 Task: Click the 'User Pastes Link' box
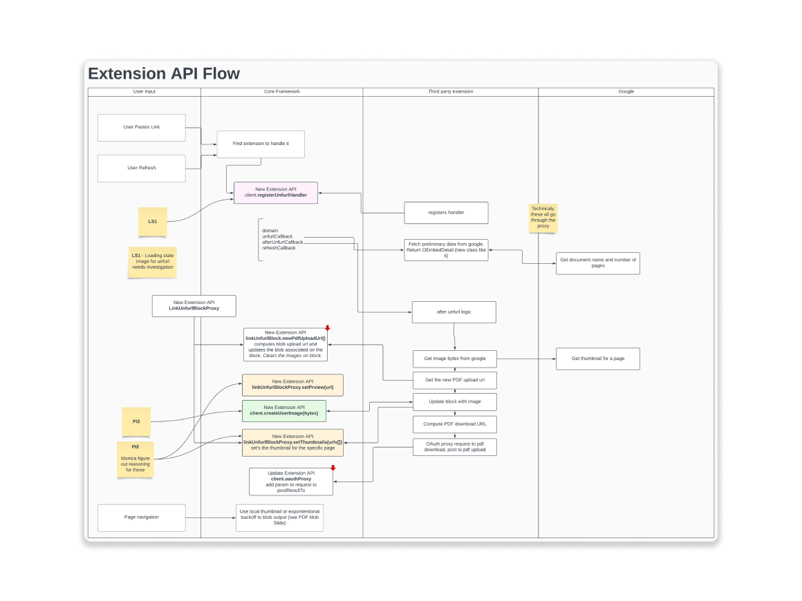pyautogui.click(x=142, y=127)
